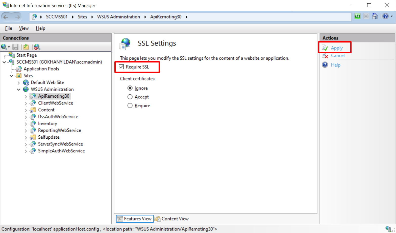Click the Default Web Site globe icon

[x=26, y=82]
